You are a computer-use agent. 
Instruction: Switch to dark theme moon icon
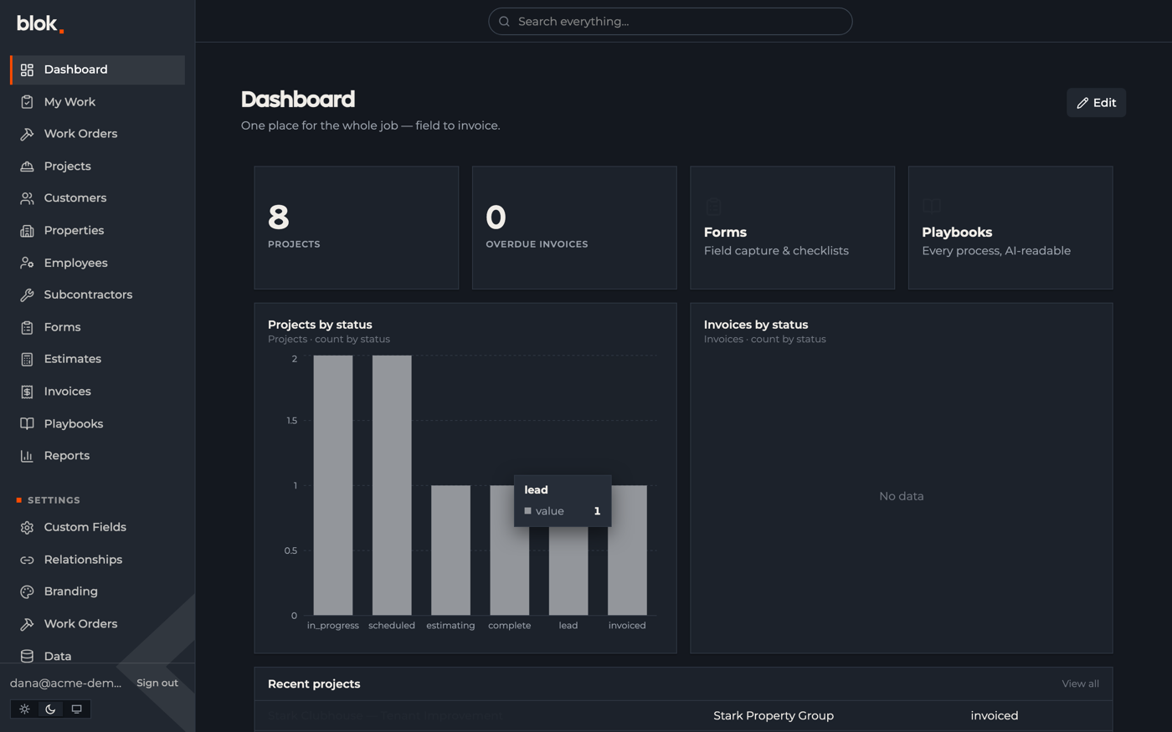click(50, 709)
